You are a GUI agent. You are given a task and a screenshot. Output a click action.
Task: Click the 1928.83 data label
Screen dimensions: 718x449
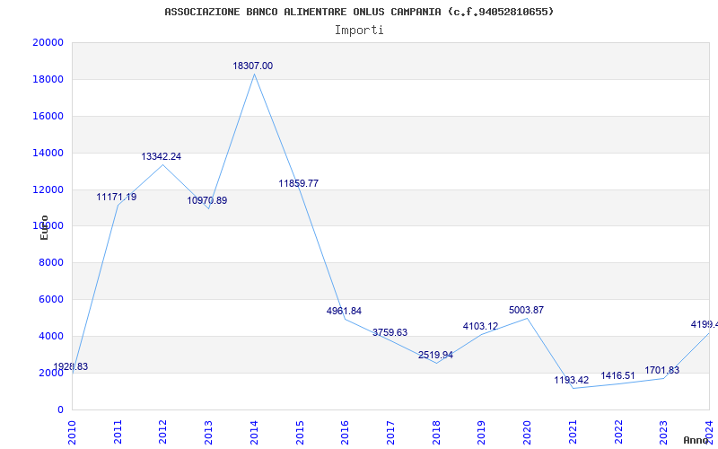pyautogui.click(x=71, y=366)
